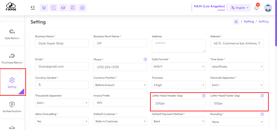This screenshot has height=130, width=277.
Task: Open the English language dropdown
Action: [x=240, y=8]
